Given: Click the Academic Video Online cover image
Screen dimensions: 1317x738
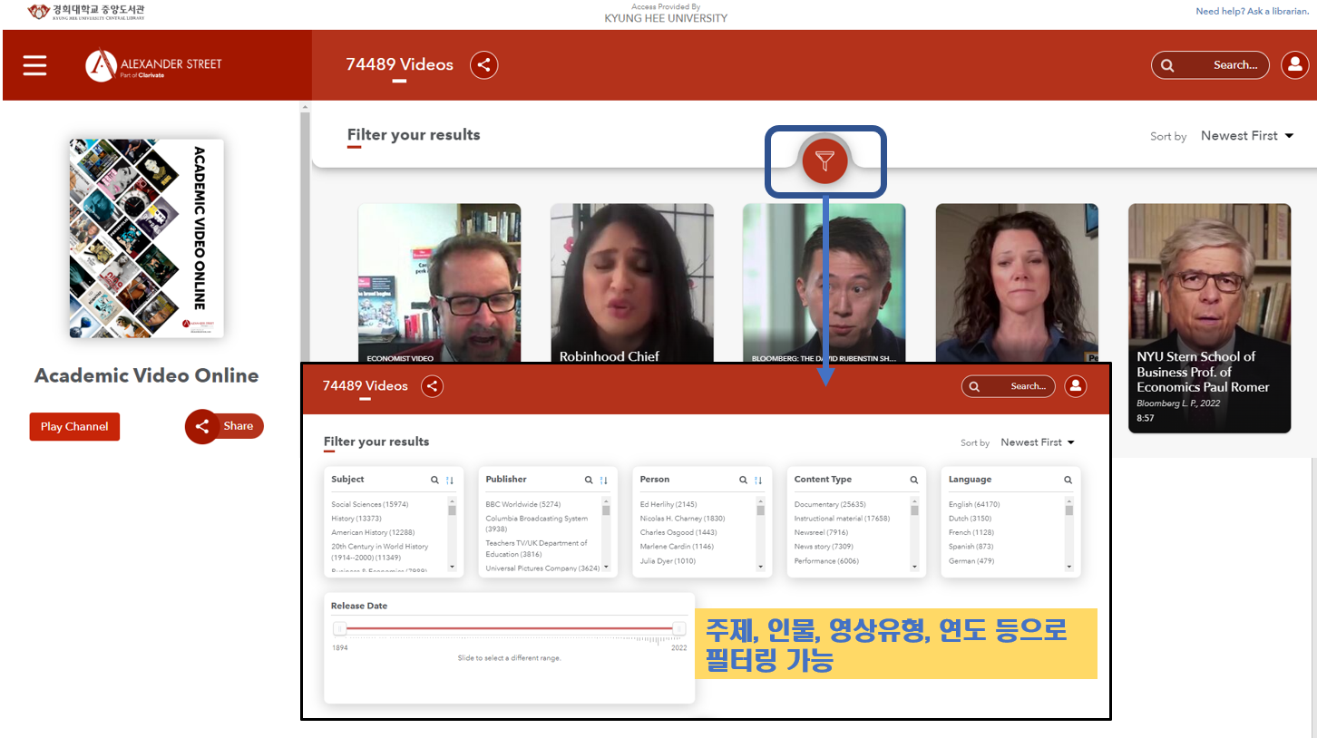Looking at the screenshot, I should tap(147, 238).
